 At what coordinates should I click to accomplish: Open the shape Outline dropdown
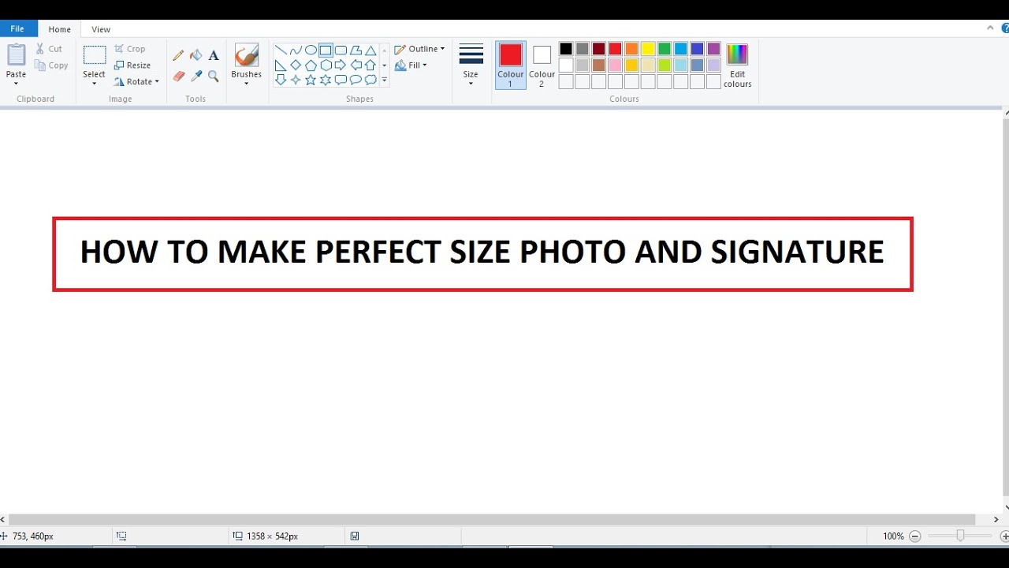click(x=419, y=49)
